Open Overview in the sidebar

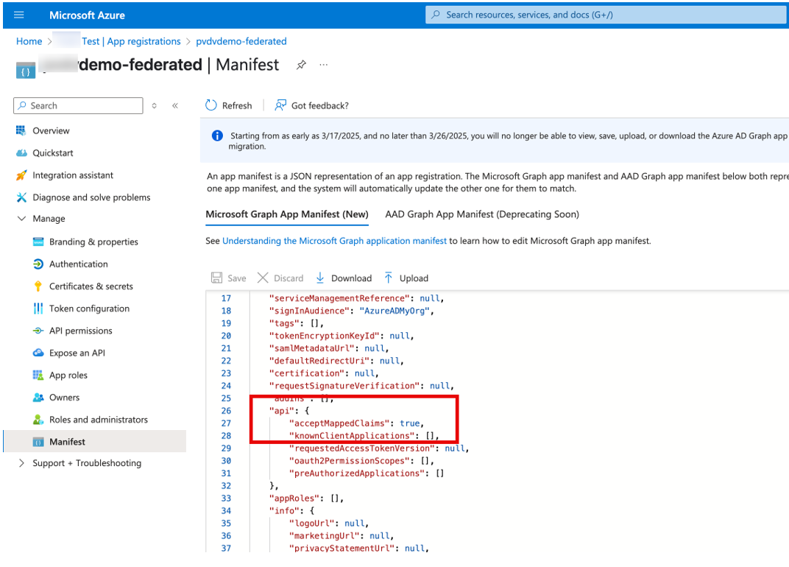pyautogui.click(x=51, y=131)
